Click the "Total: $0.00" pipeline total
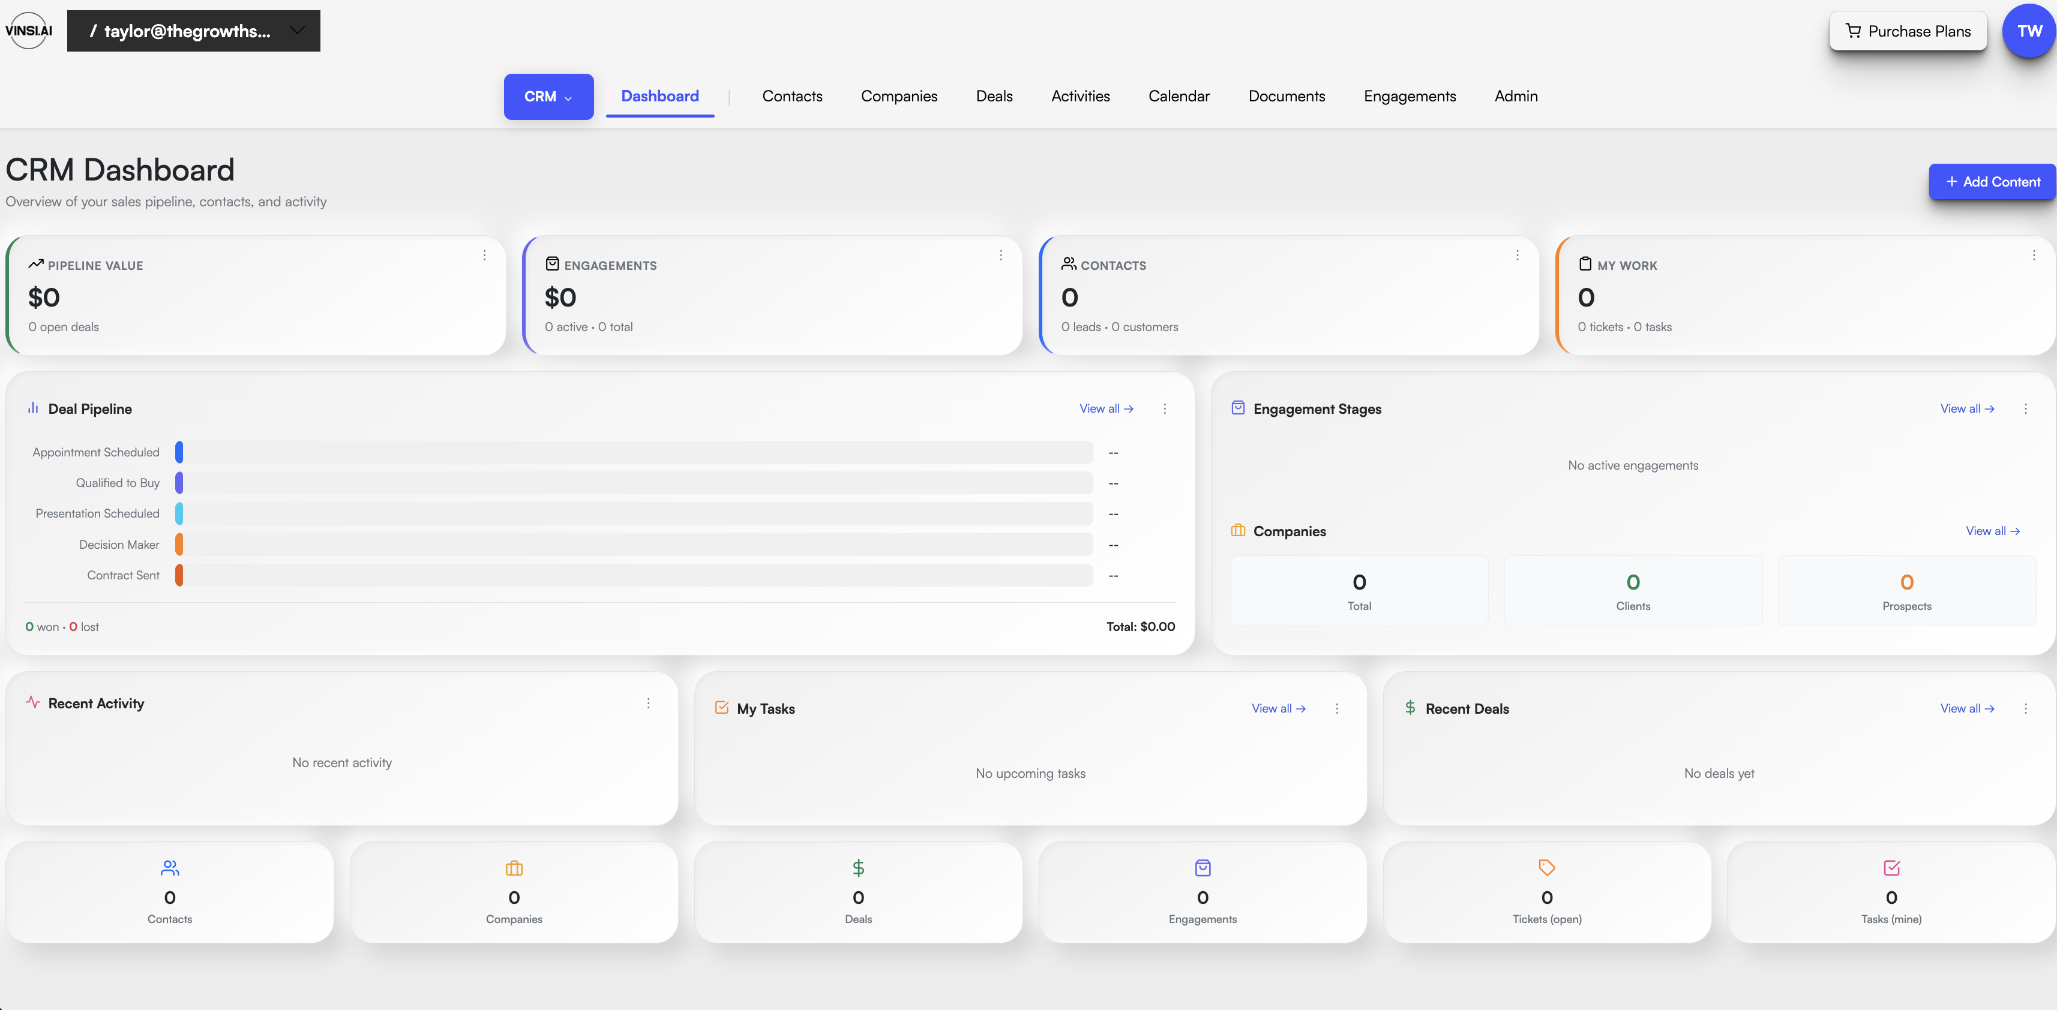This screenshot has height=1010, width=2057. (1140, 627)
